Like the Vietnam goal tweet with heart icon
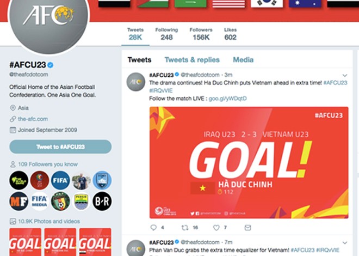Screen dimensions: 359x256 click(216, 227)
